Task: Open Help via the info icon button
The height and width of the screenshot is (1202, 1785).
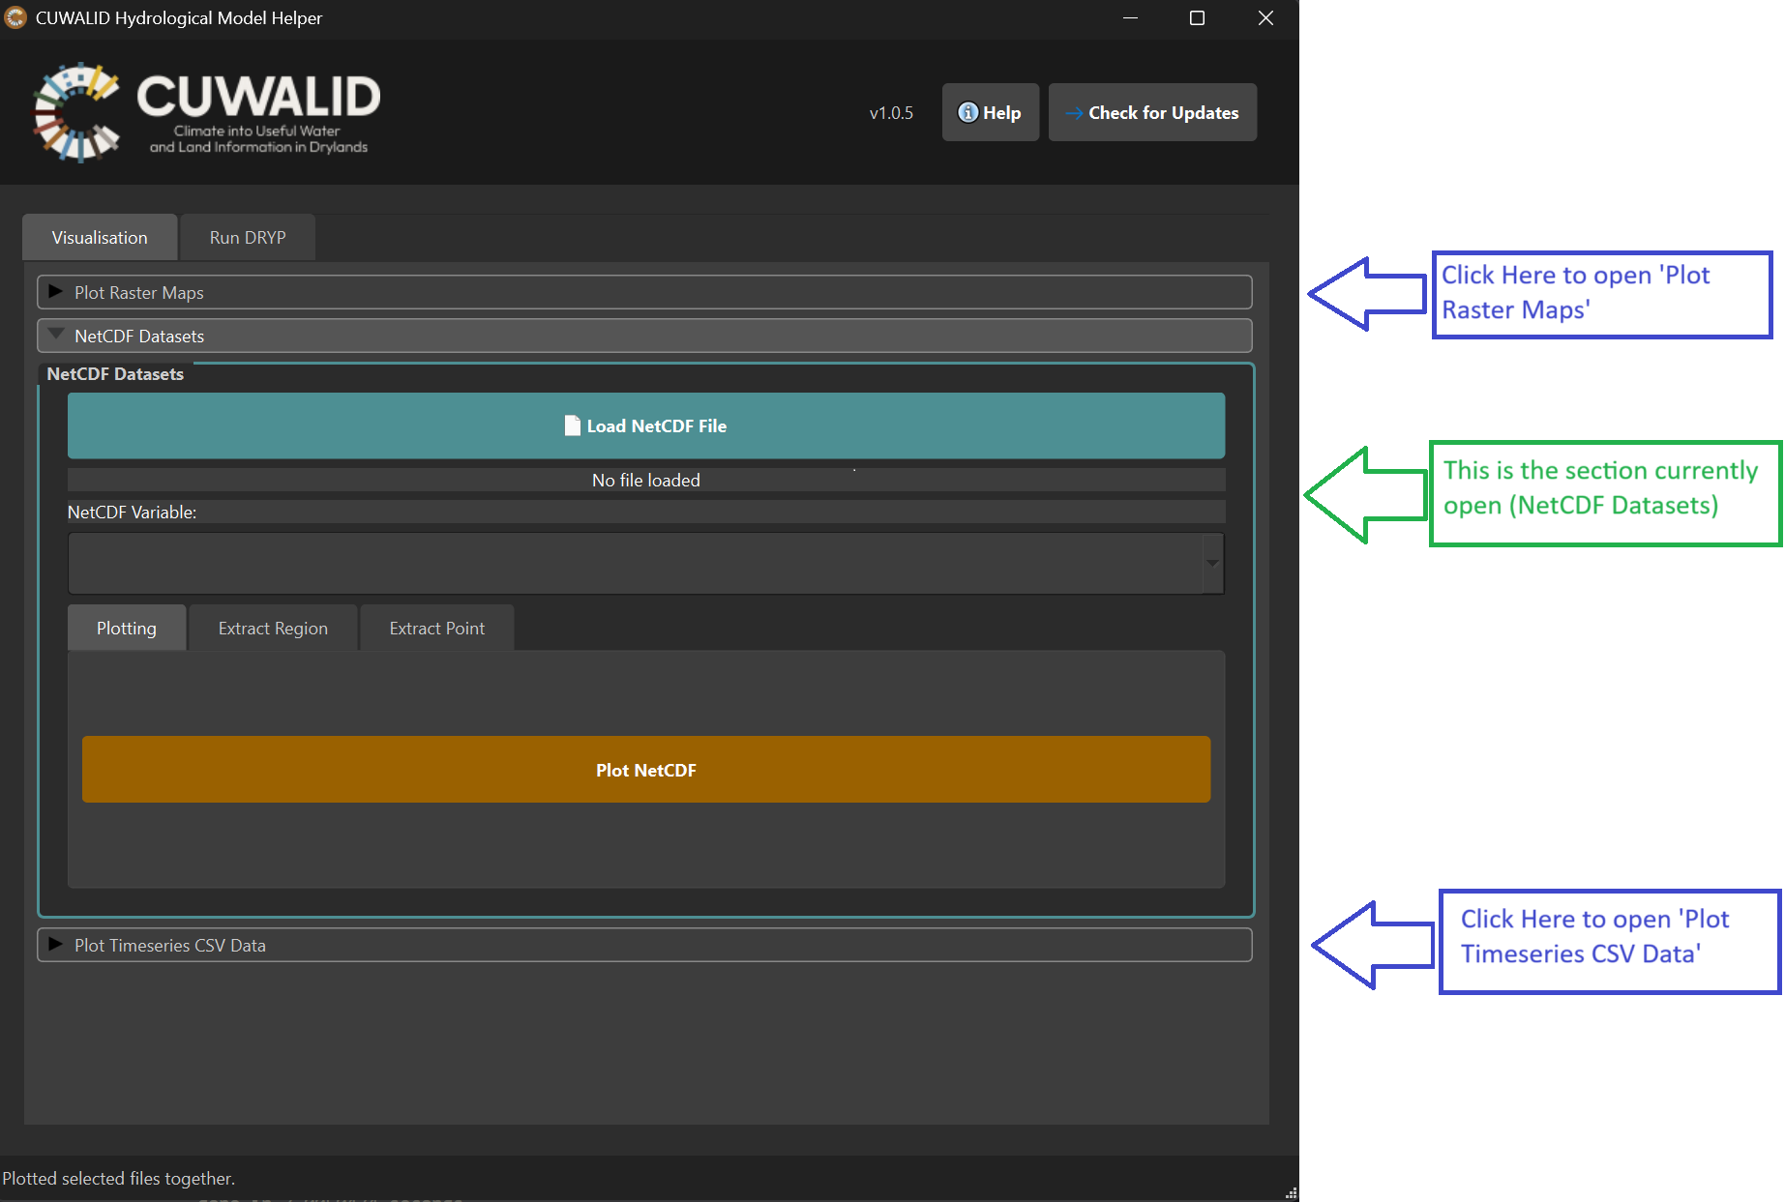Action: [x=990, y=112]
